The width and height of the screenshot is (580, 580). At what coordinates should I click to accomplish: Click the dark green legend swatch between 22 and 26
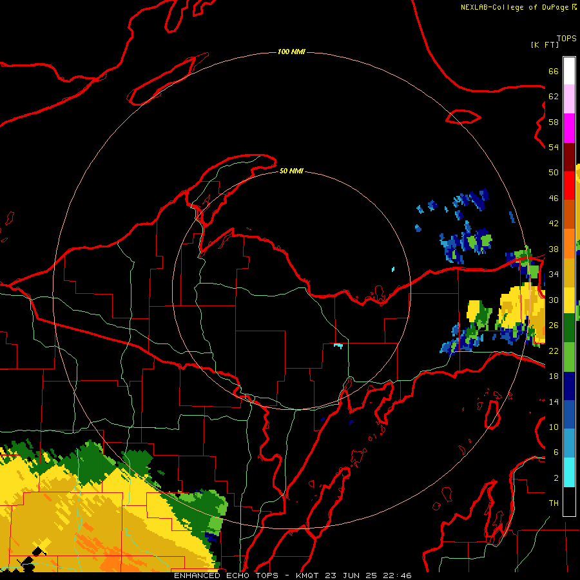click(569, 328)
